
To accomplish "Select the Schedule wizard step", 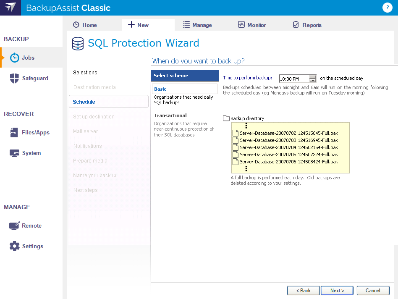I will point(109,102).
